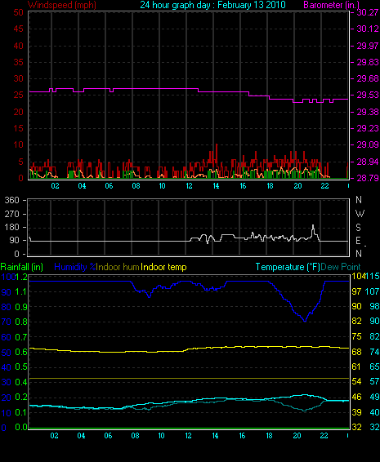380x462 pixels.
Task: Click the Humidity % legend label
Action: tap(75, 267)
